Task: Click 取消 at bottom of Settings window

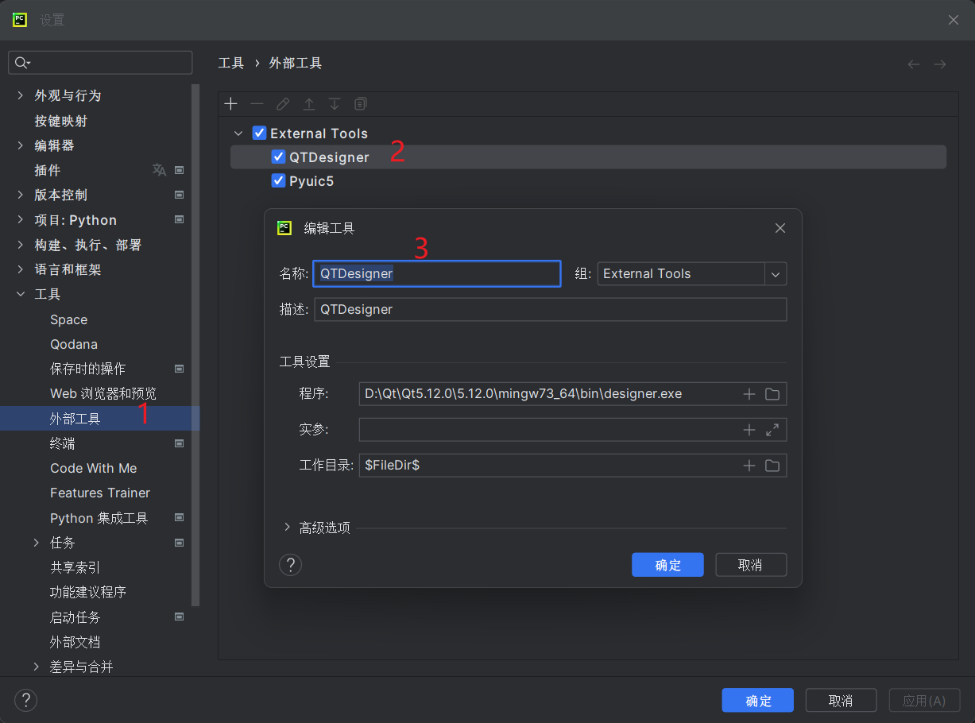Action: (x=841, y=701)
